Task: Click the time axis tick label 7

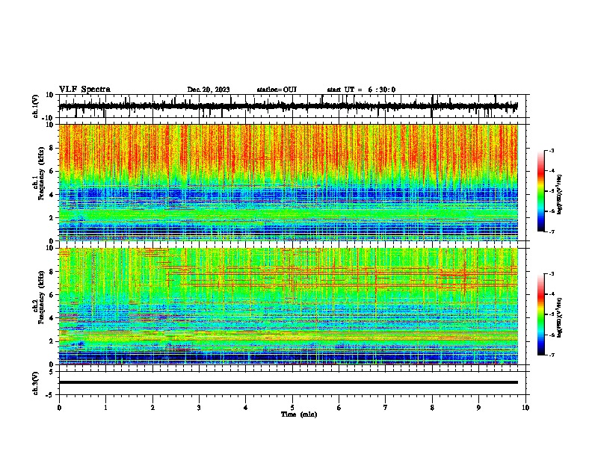Action: point(386,408)
